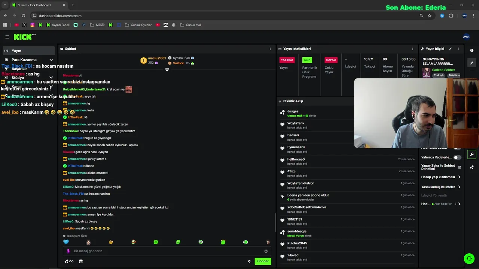The height and width of the screenshot is (269, 479).
Task: Click the KAPALI Çoklu Yayın badge
Action: tap(331, 60)
